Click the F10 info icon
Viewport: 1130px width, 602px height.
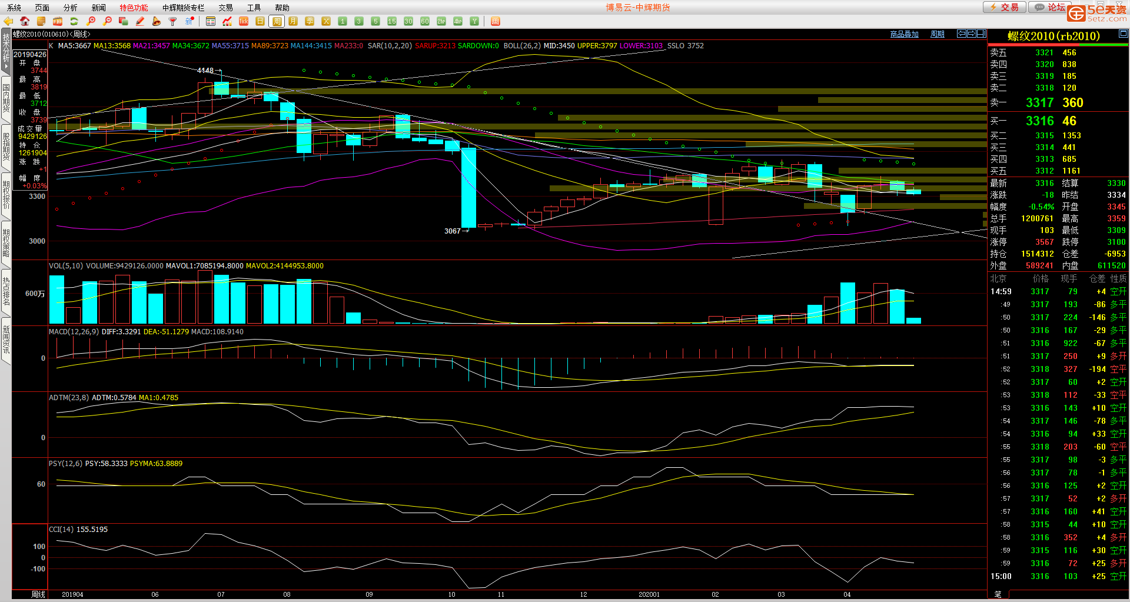[x=58, y=21]
